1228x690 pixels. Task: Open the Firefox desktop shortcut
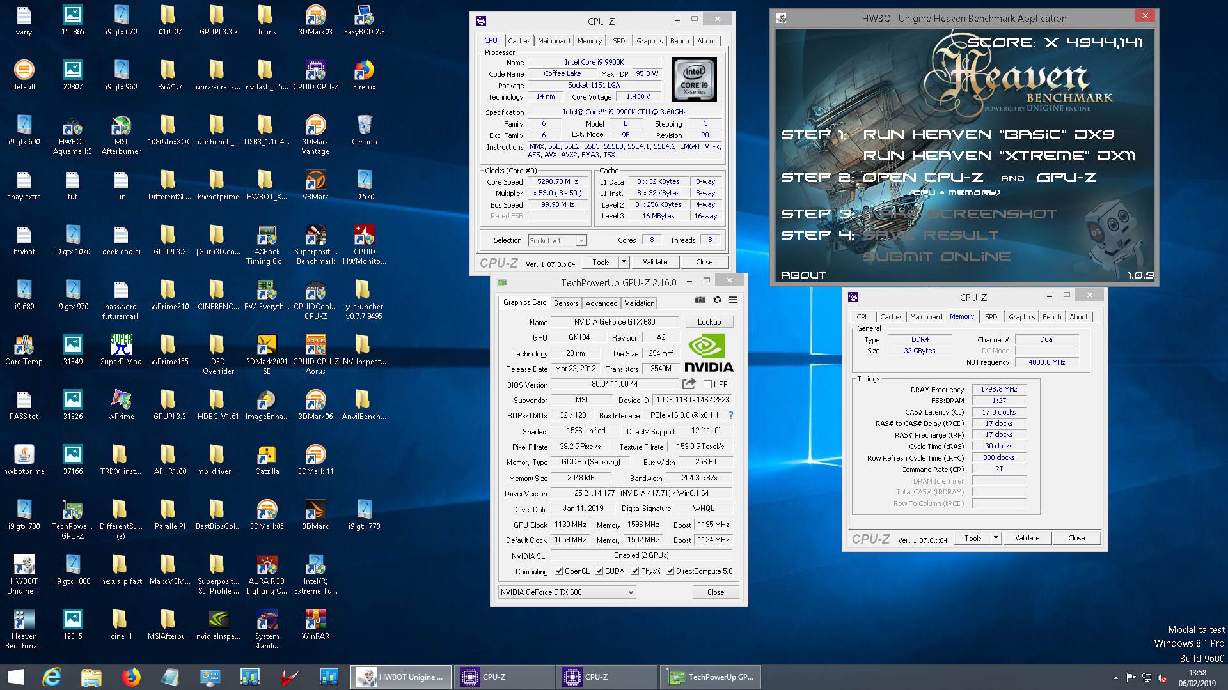(364, 75)
